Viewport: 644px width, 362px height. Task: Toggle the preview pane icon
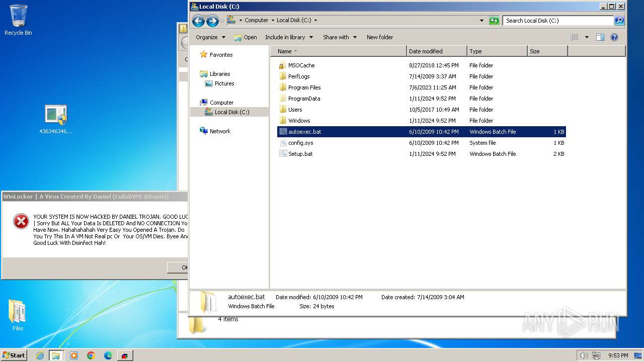(600, 37)
